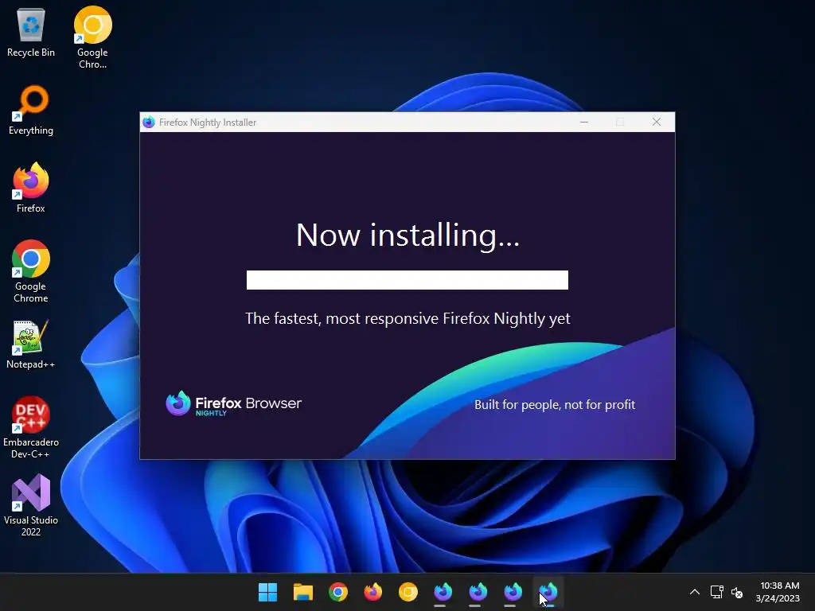Click the 'Firefox Nightly Installer' window title text
Screen dimensions: 815x611
208,123
